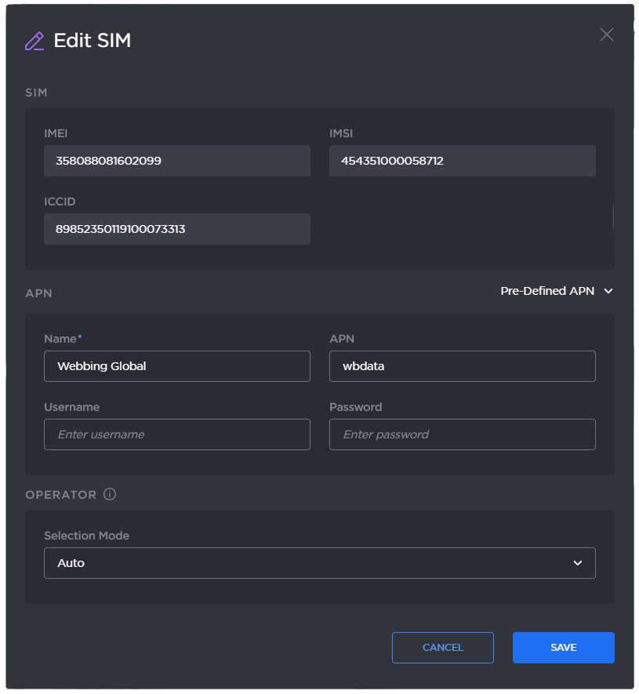Click the Edit SIM pencil icon

[x=32, y=39]
